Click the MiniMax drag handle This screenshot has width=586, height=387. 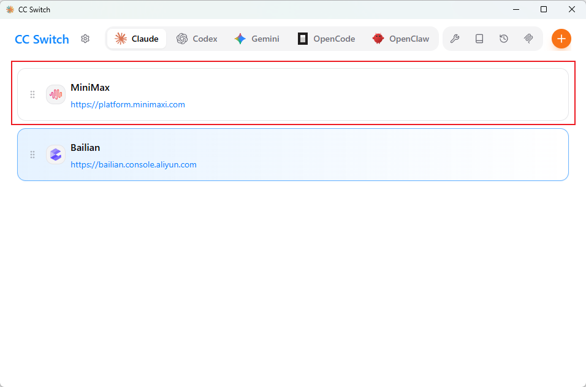click(32, 94)
